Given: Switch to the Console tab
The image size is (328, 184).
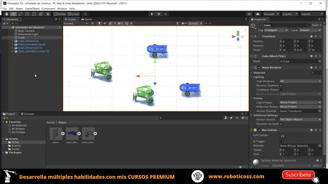Looking at the screenshot, I should [x=27, y=114].
